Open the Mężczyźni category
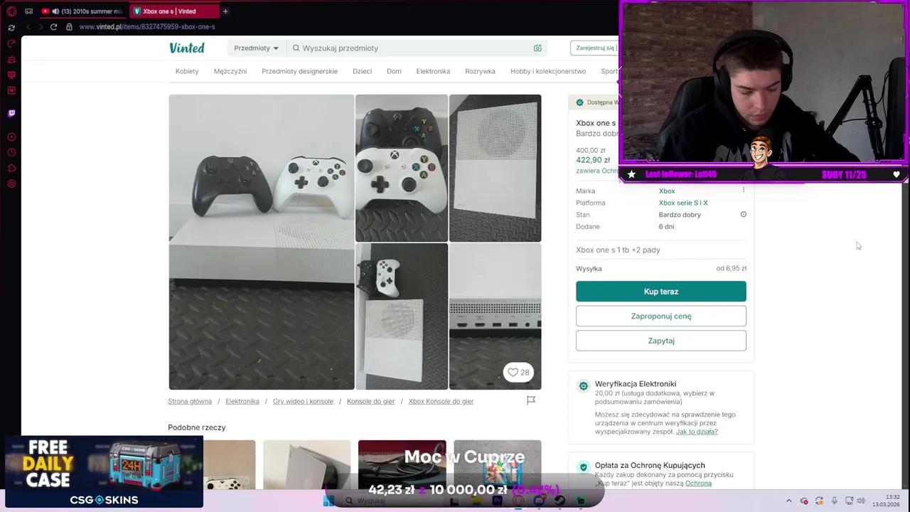The image size is (910, 512). 230,71
